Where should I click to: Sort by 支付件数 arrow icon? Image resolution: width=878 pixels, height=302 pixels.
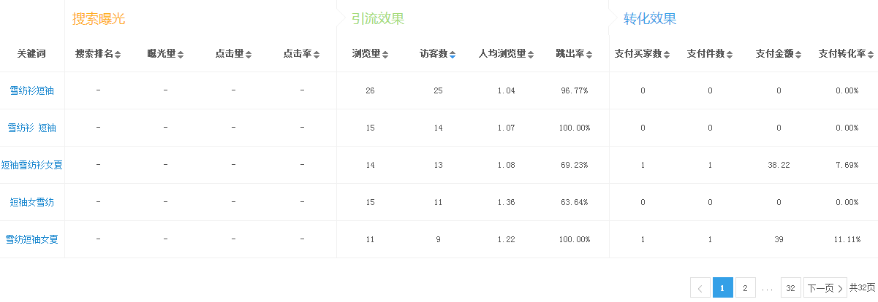pyautogui.click(x=730, y=54)
